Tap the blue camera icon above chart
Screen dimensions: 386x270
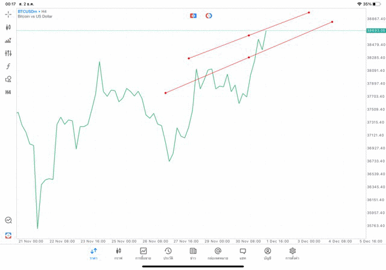(x=193, y=16)
